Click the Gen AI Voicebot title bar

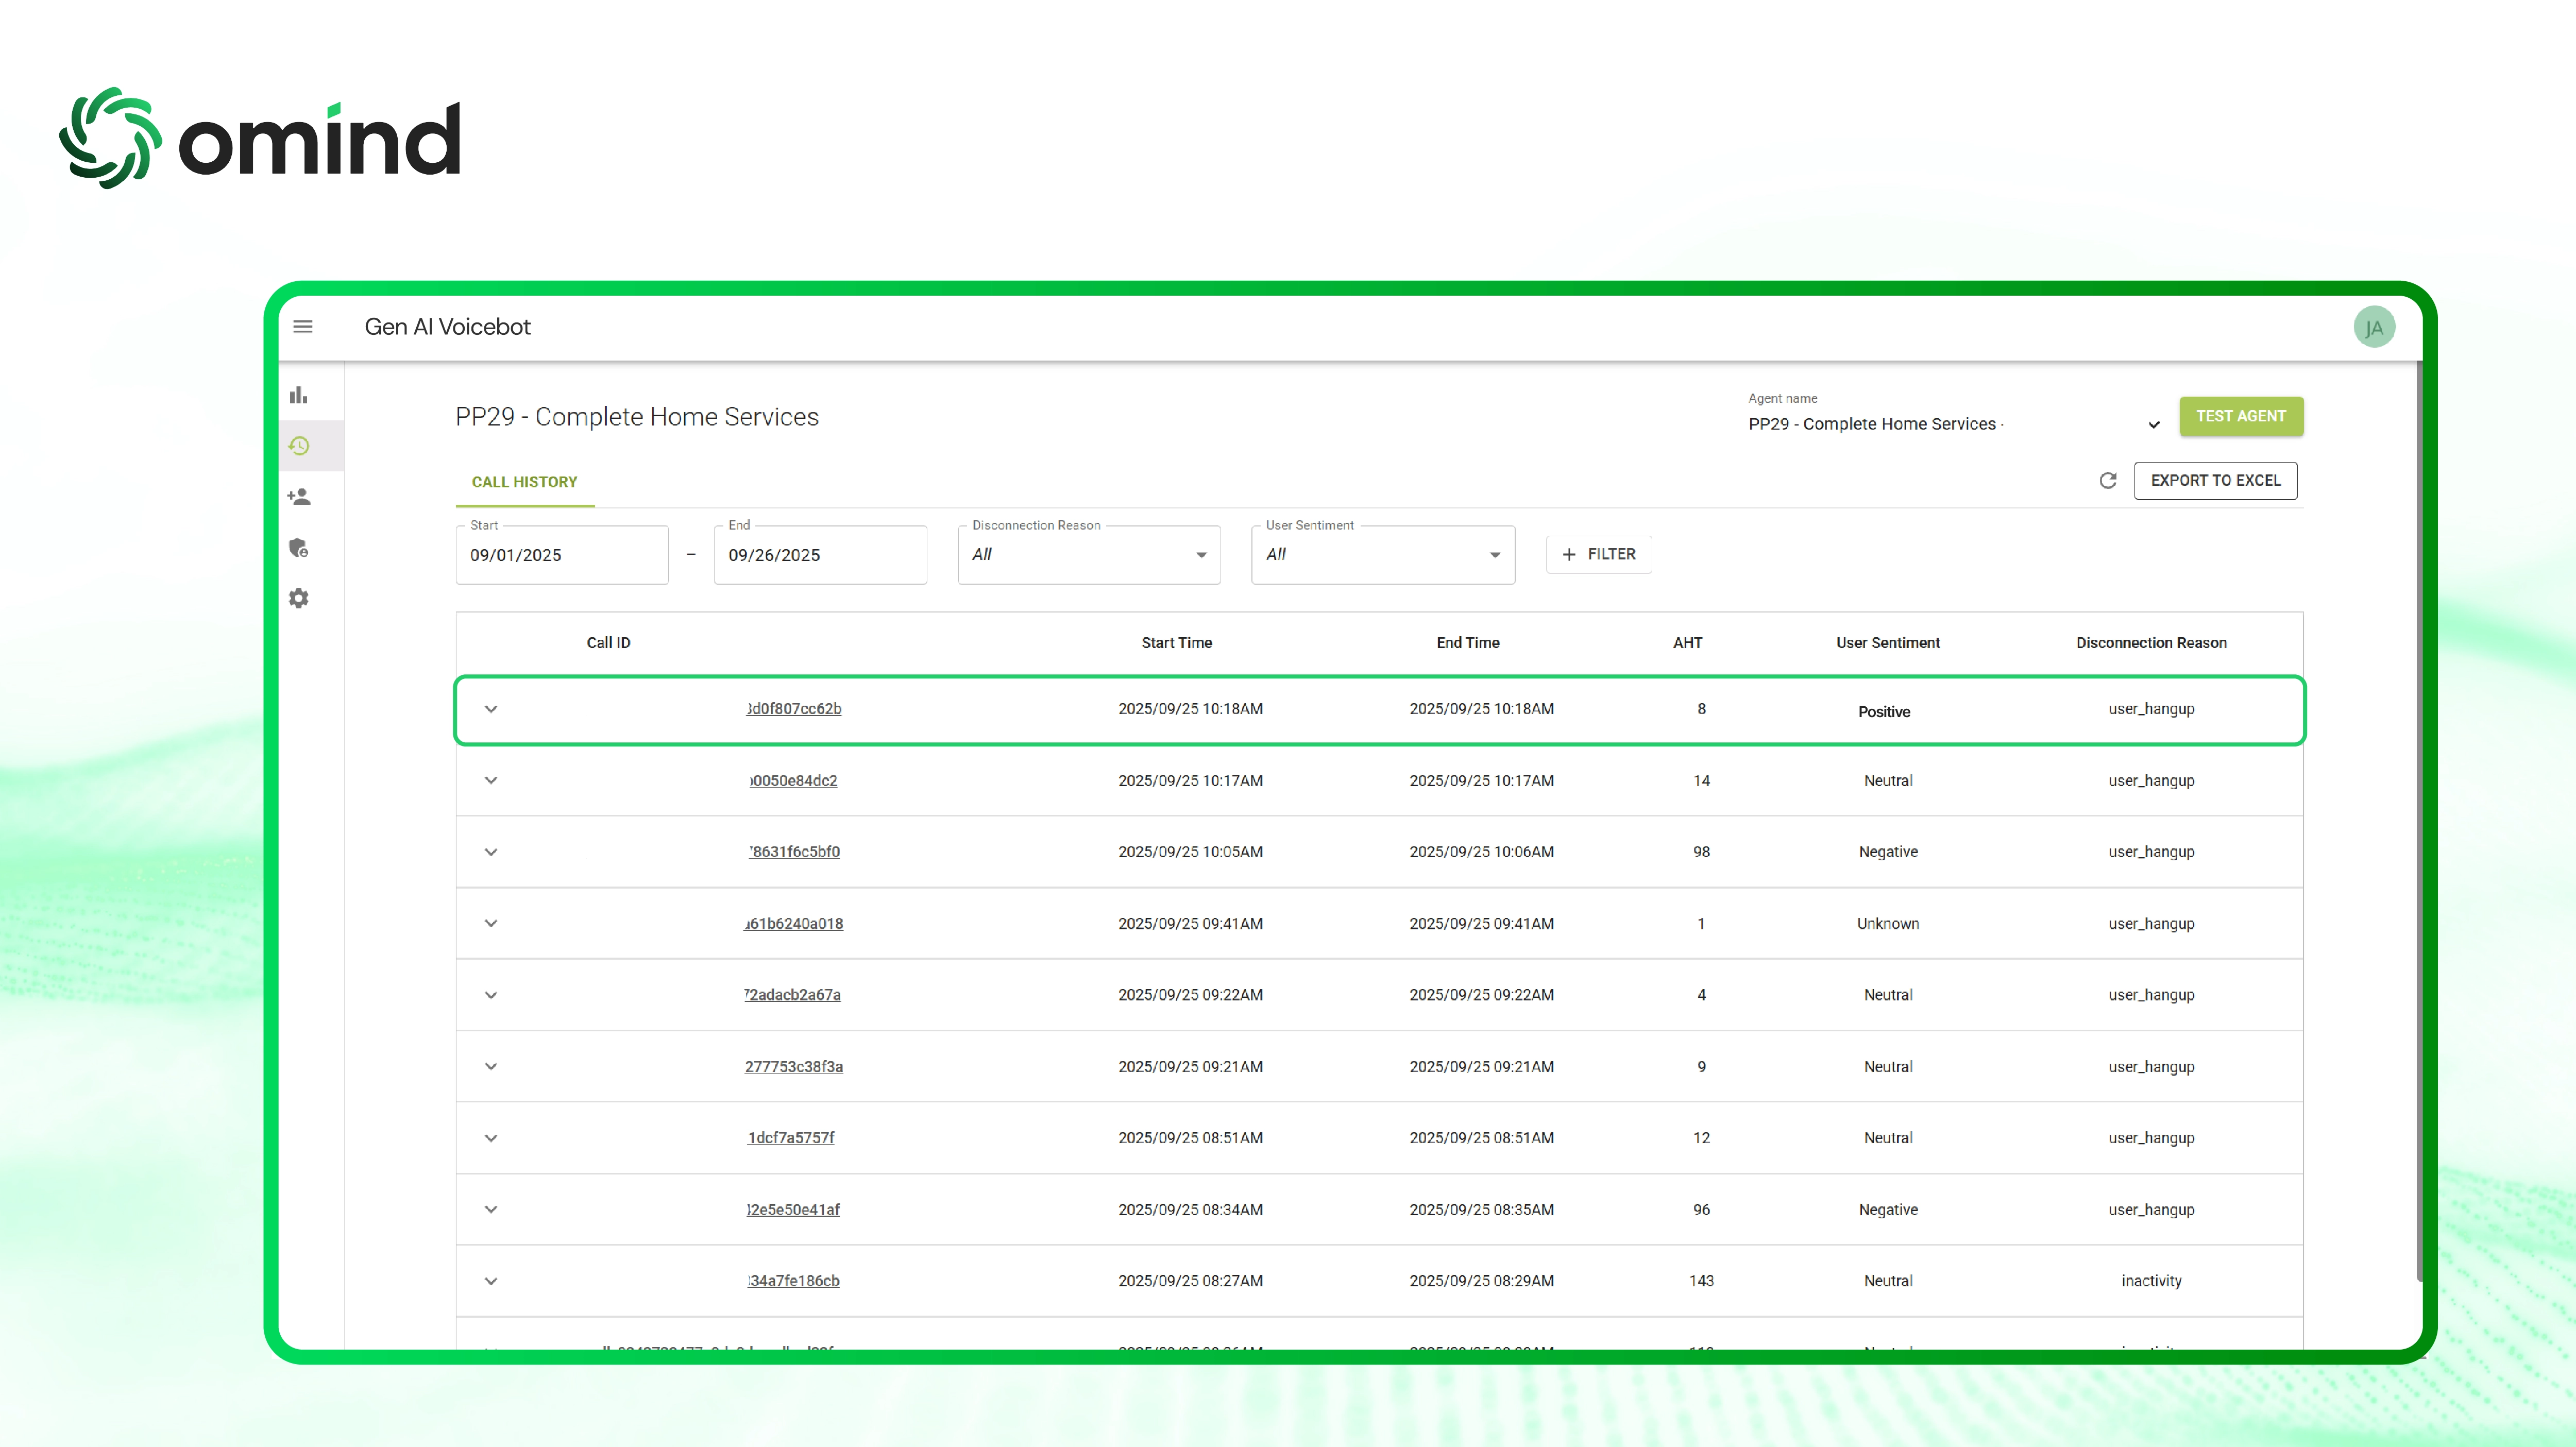(447, 326)
